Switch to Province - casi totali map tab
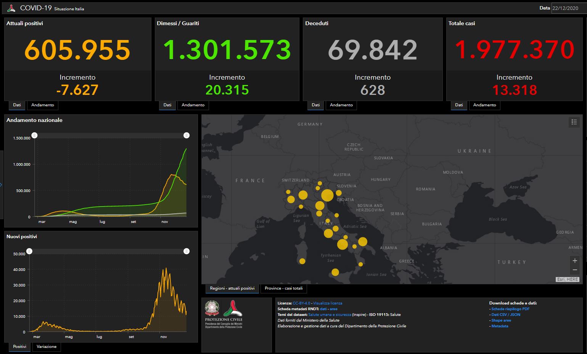 [x=284, y=288]
